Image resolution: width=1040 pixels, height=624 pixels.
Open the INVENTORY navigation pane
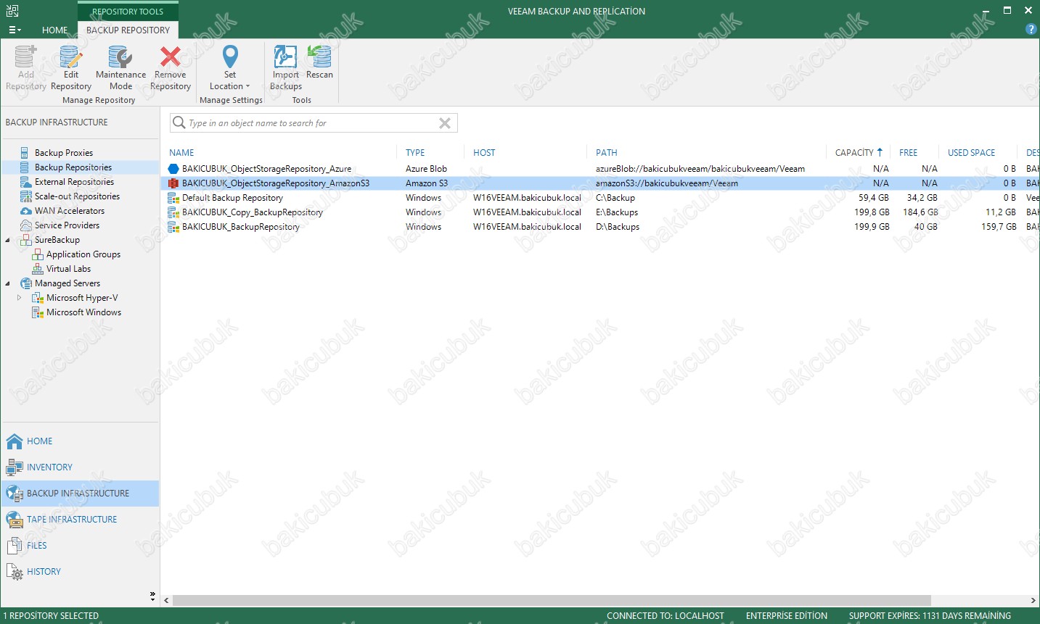click(x=80, y=467)
